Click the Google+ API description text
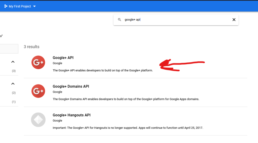The image size is (258, 143). 103,70
